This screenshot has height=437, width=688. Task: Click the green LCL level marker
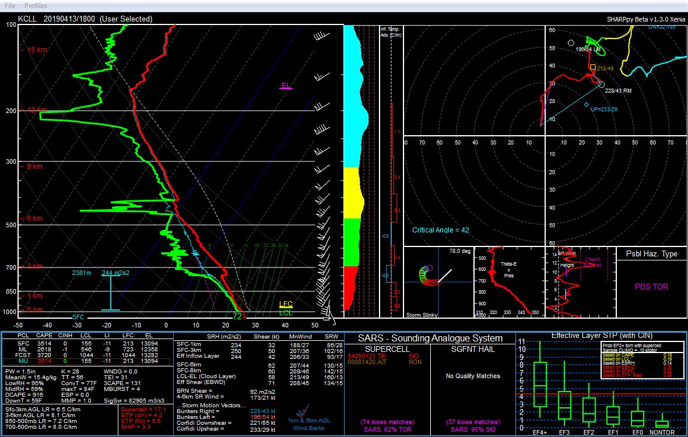pyautogui.click(x=286, y=313)
